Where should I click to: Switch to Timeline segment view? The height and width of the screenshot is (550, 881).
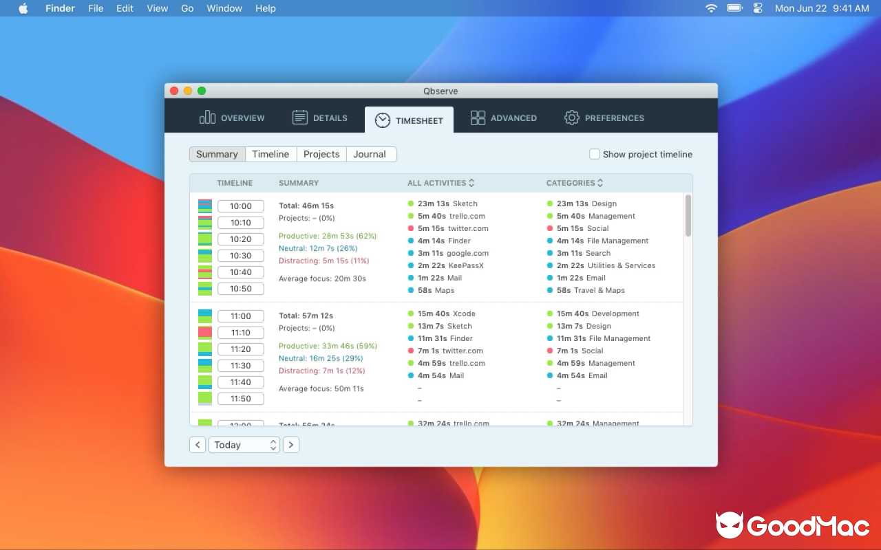pyautogui.click(x=270, y=154)
